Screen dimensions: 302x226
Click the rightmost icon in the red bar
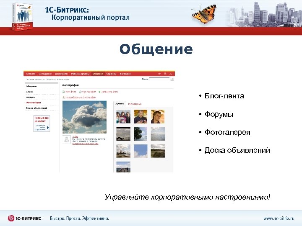point(171,74)
